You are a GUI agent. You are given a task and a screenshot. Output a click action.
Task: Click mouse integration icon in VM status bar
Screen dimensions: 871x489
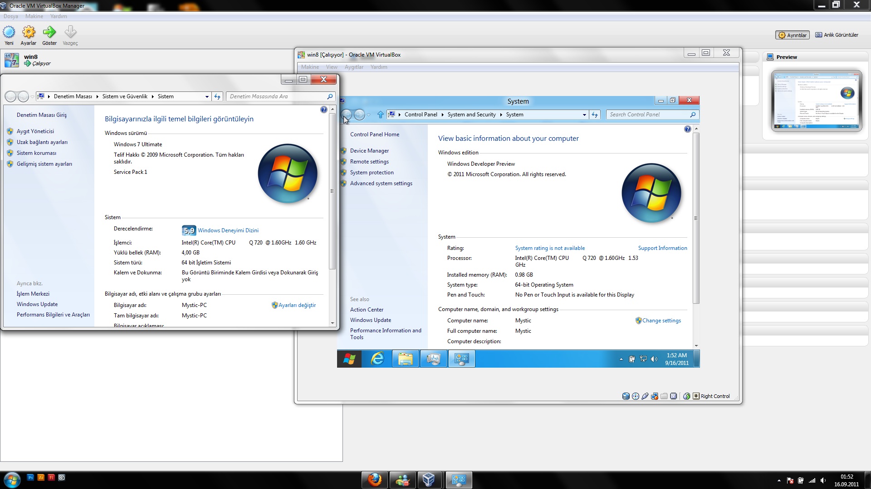[x=687, y=396]
